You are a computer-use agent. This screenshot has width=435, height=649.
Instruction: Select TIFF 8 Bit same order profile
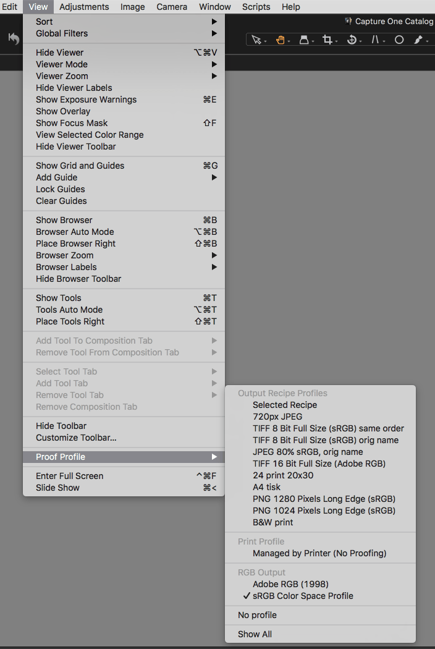point(320,428)
